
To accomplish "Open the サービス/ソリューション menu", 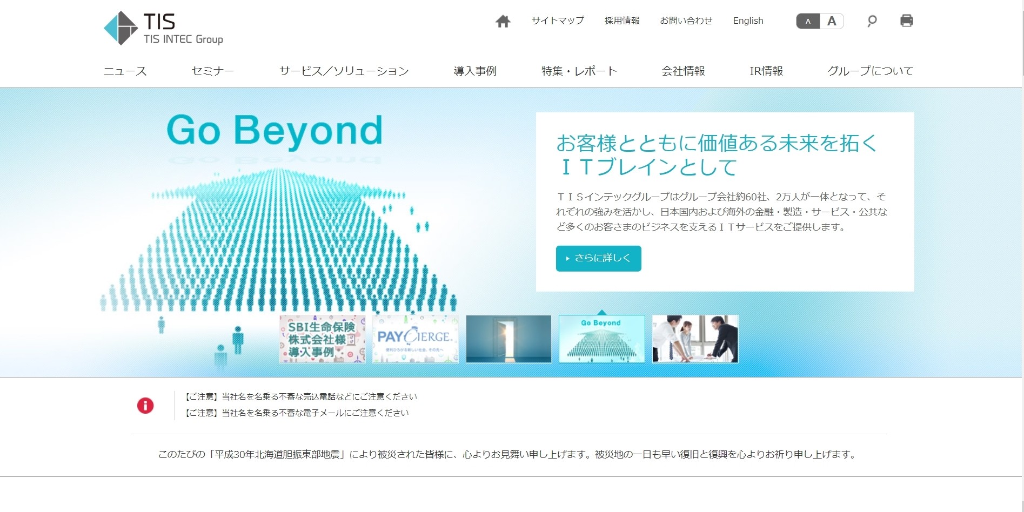I will click(x=344, y=71).
